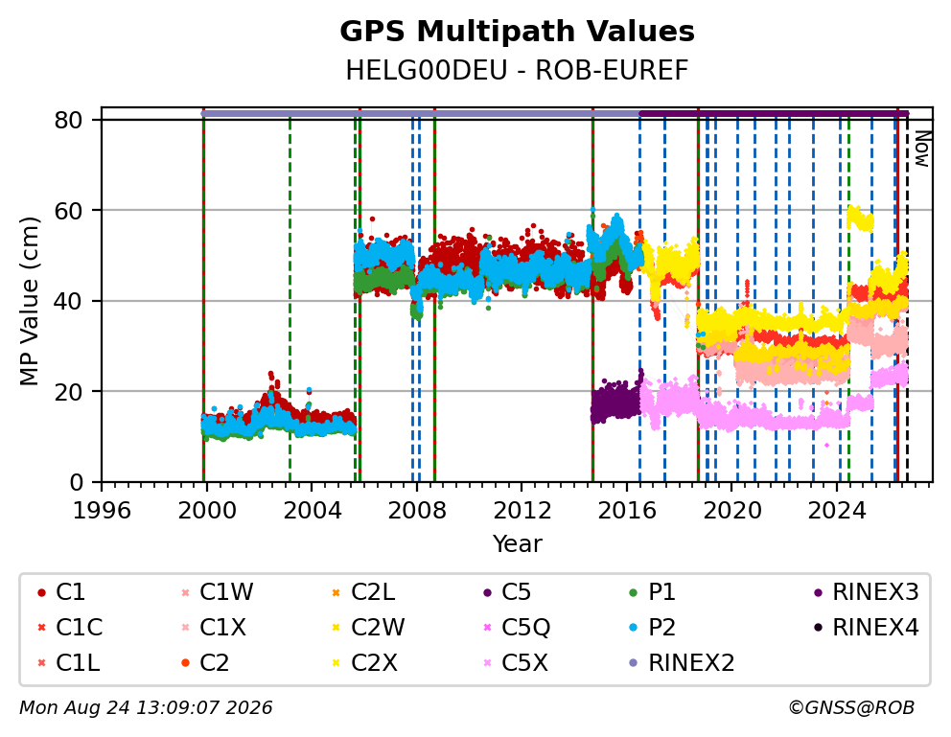Click the HELG00DEU - ROB-EUREF subtitle
This screenshot has height=737, width=951.
[517, 70]
